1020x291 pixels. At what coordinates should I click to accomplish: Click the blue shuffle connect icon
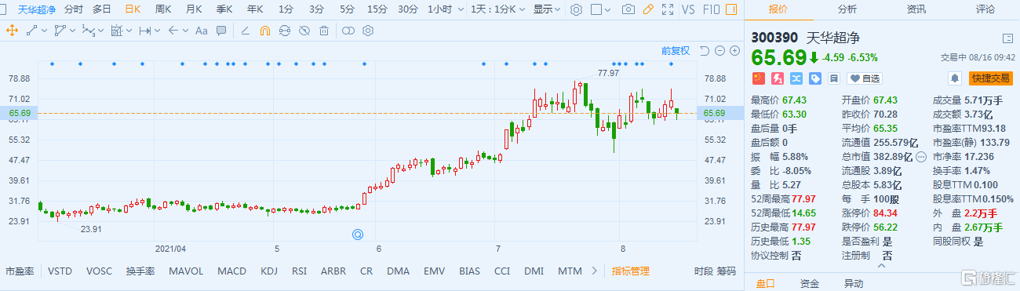pos(796,78)
